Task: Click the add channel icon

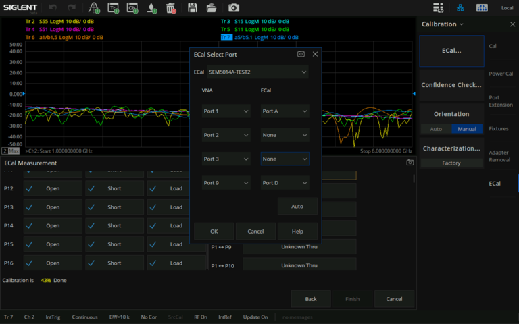Action: click(x=132, y=8)
